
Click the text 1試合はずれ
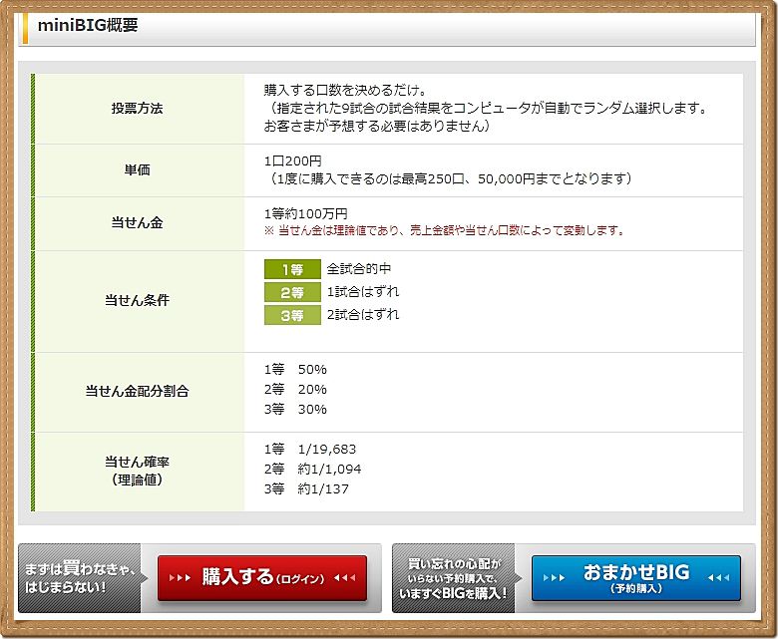363,291
